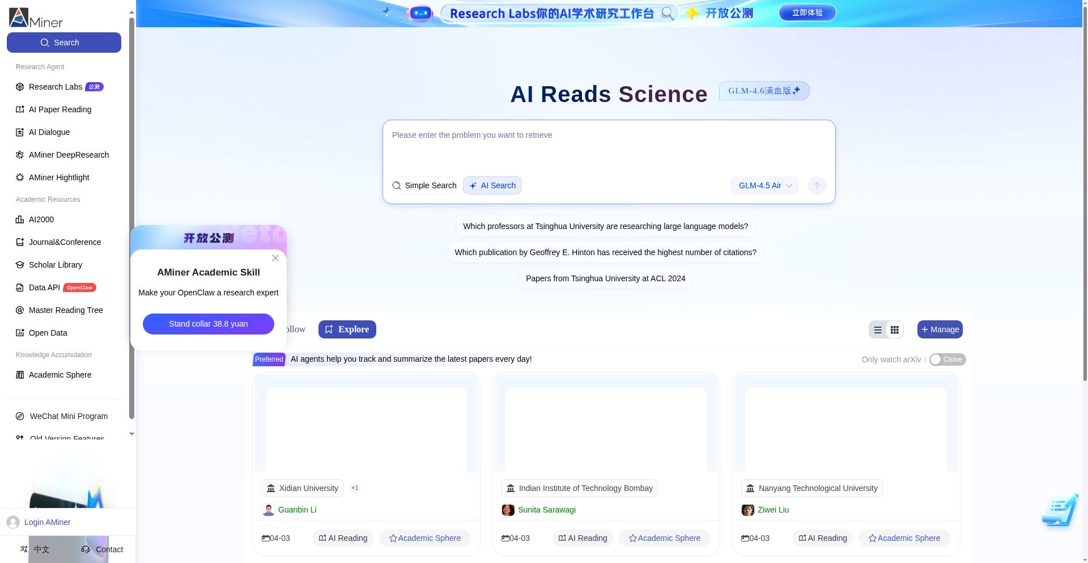The height and width of the screenshot is (563, 1088).
Task: Click the +1 institution badge
Action: pos(355,488)
